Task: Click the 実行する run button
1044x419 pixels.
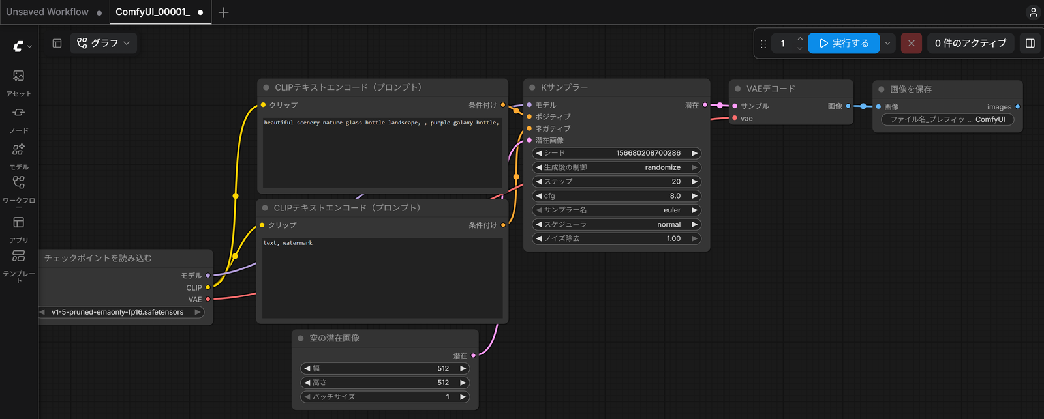Action: (844, 43)
